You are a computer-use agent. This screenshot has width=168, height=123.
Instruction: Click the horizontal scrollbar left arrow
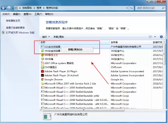click(41, 110)
